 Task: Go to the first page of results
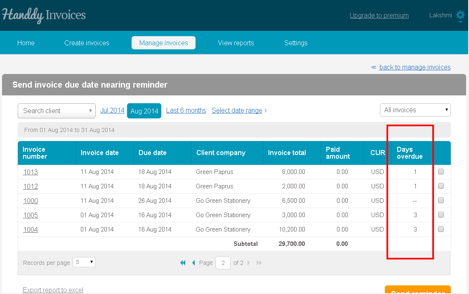(183, 263)
